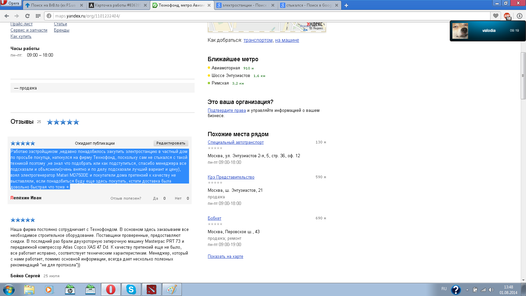Open Paint from the taskbar
This screenshot has height=296, width=526.
click(172, 290)
